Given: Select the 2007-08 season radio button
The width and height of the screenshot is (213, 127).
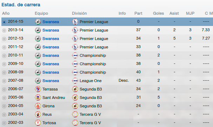Looking at the screenshot, I should click(x=4, y=81).
